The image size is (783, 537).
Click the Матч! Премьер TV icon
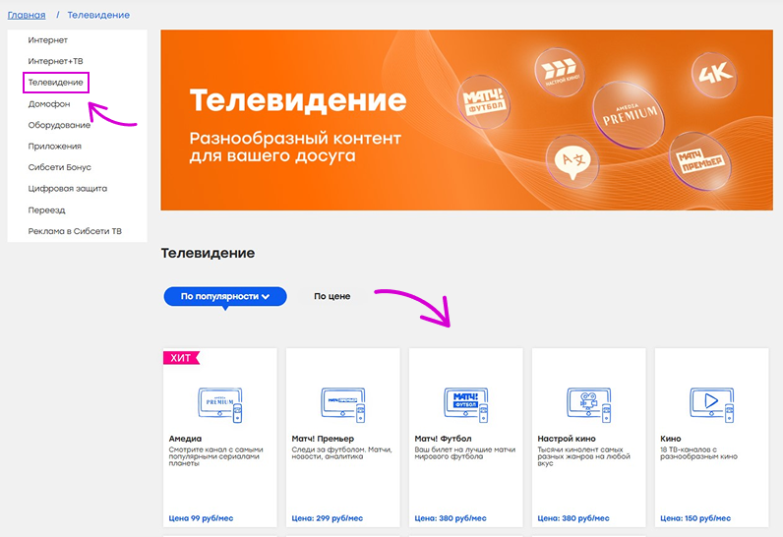point(343,405)
